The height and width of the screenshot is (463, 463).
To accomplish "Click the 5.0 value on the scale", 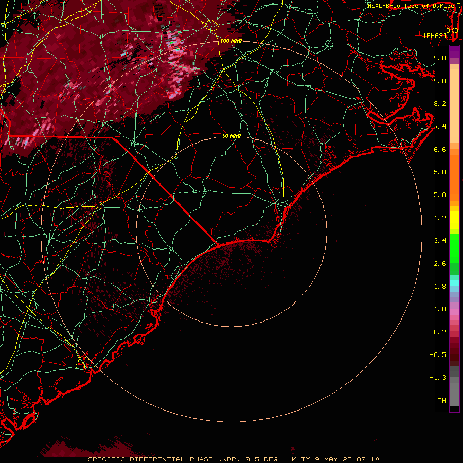I will [x=440, y=195].
